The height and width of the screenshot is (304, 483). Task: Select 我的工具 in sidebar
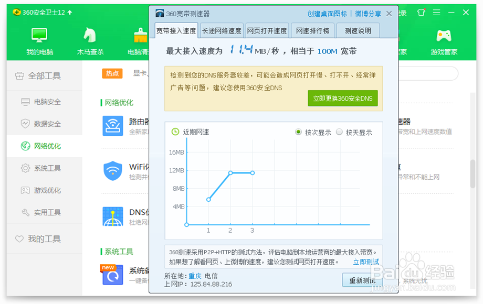[x=44, y=239]
